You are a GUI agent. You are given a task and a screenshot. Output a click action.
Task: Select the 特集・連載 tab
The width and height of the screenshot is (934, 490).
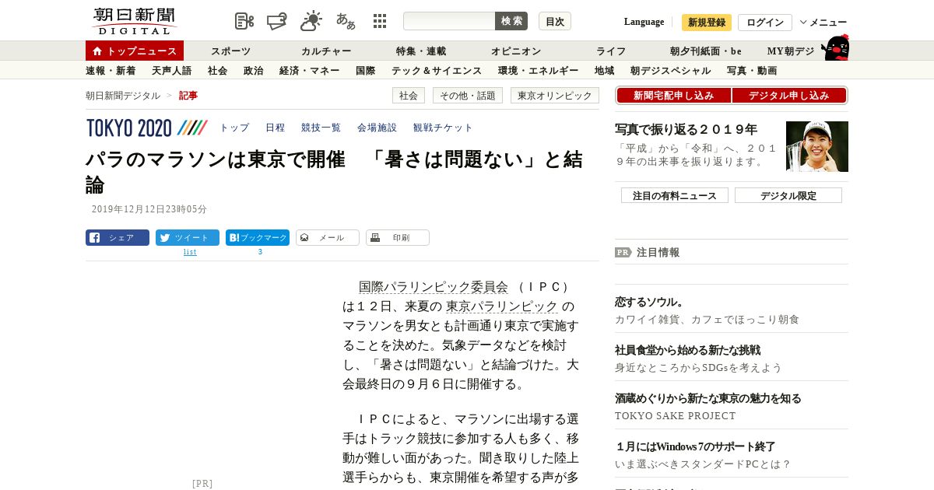click(421, 51)
